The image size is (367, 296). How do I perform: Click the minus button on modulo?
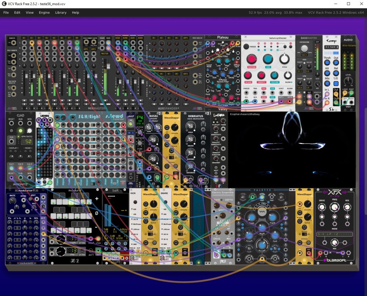(x=96, y=227)
